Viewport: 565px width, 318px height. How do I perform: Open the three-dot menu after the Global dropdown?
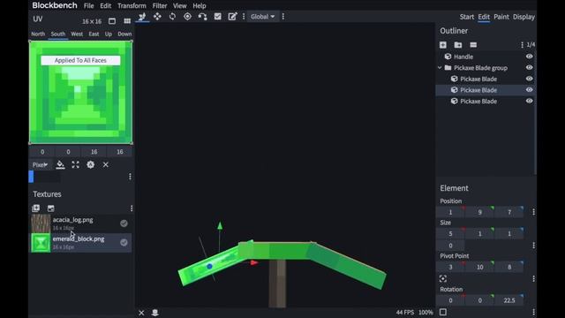283,17
